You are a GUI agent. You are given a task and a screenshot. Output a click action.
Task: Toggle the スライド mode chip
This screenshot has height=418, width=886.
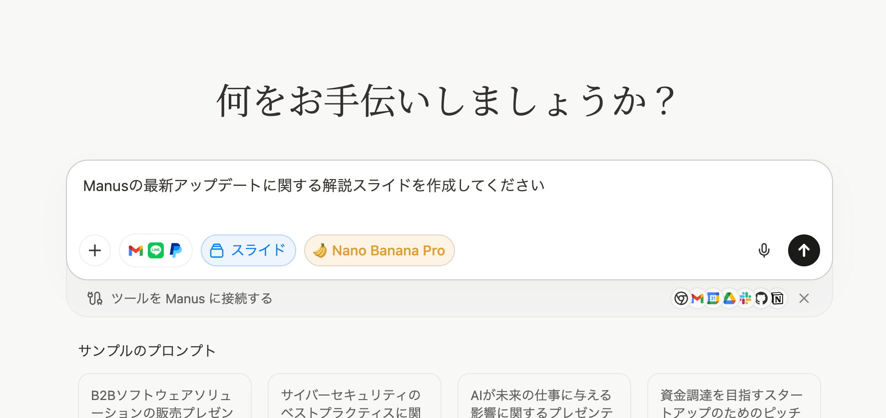tap(248, 250)
